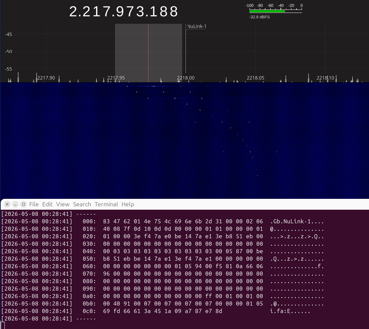The height and width of the screenshot is (329, 369).
Task: Click the hex row containing NuLink-1 text
Action: 163,221
